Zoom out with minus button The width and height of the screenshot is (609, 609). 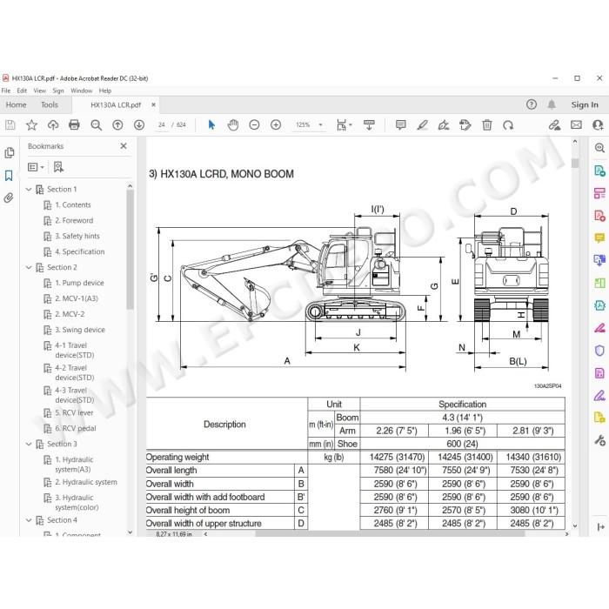tap(254, 124)
